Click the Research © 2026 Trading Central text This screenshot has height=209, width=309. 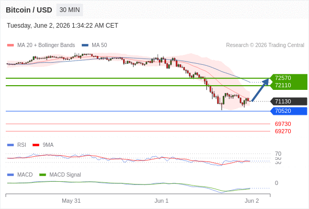[265, 45]
